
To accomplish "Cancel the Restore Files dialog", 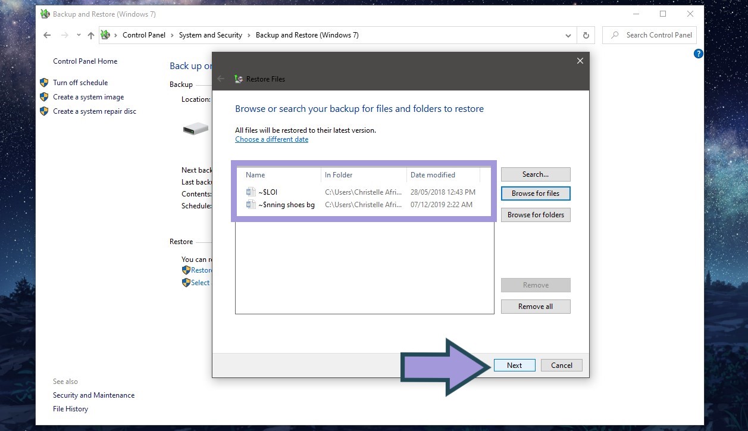I will point(561,366).
